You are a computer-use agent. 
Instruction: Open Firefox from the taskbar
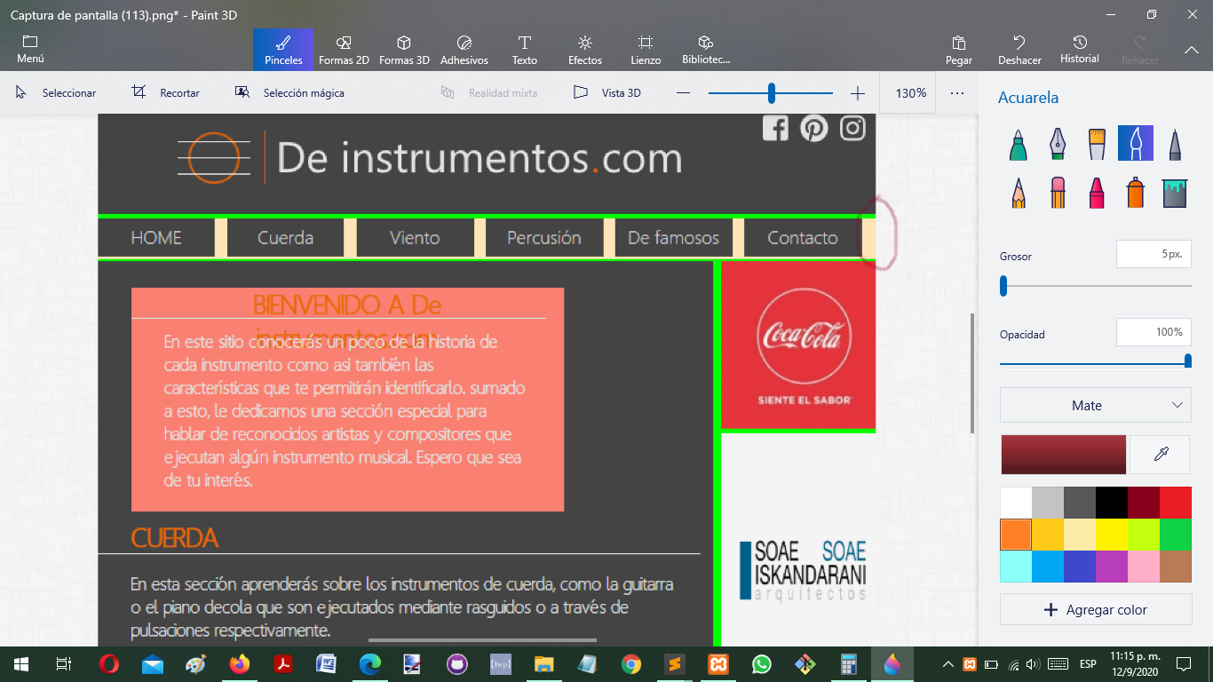tap(240, 664)
